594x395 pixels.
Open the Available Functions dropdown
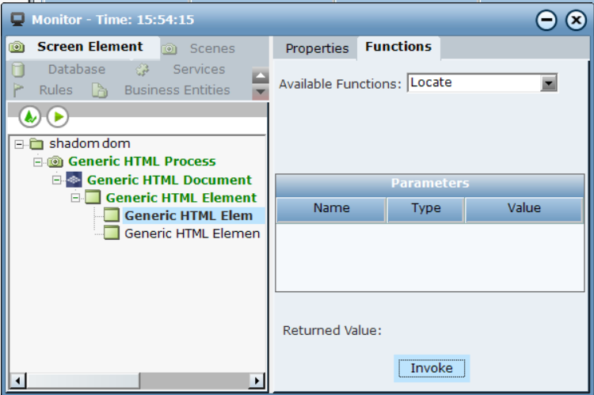click(x=548, y=83)
